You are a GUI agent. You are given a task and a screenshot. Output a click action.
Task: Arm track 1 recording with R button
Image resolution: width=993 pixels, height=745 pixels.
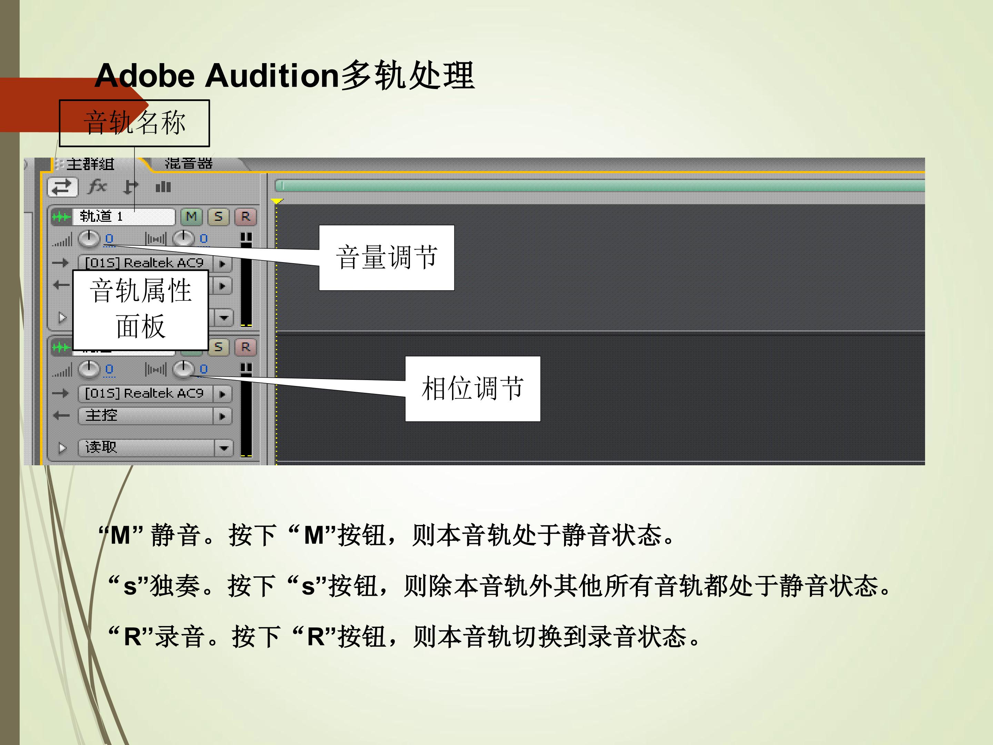245,217
